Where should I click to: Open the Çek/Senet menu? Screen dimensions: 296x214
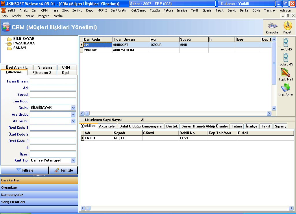138,10
